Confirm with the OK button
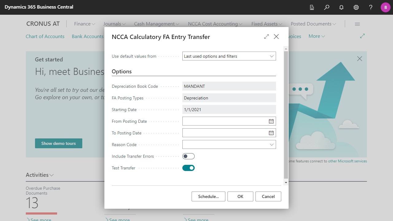 click(240, 196)
